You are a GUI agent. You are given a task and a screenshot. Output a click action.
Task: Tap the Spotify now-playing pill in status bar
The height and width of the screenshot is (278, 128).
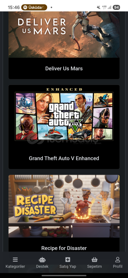pyautogui.click(x=34, y=7)
